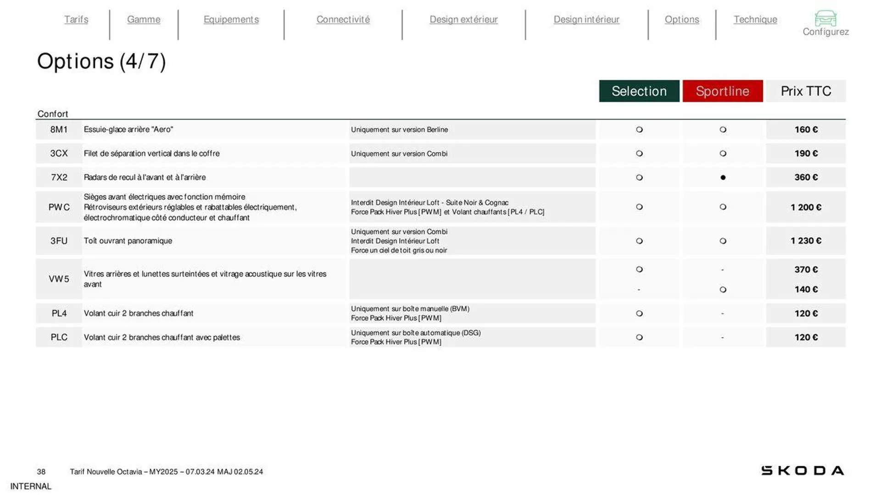The image size is (881, 495).
Task: Click the 1 200 € price
Action: click(x=806, y=207)
